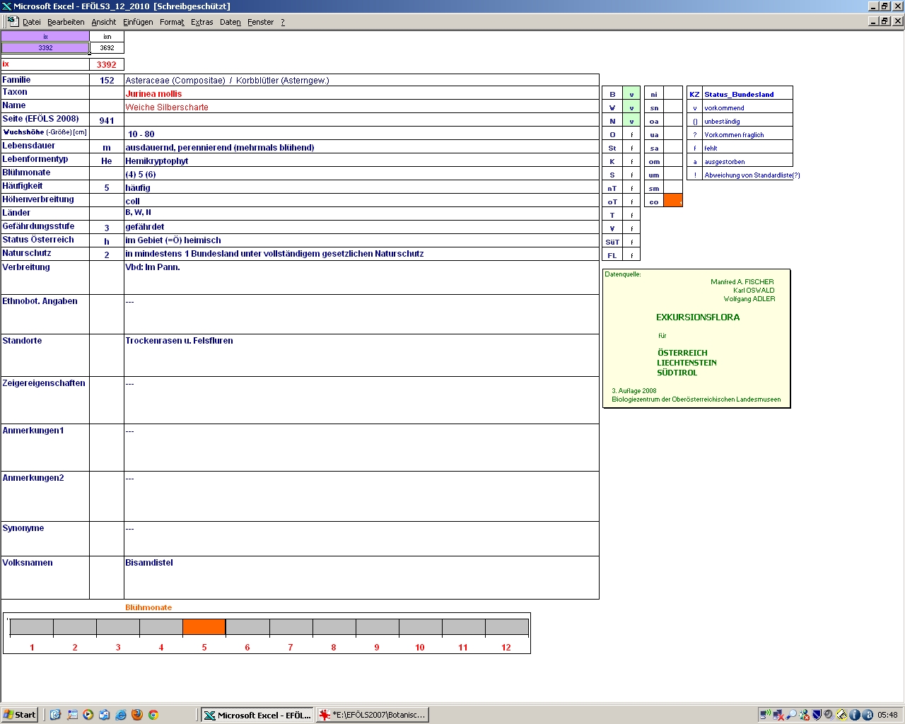Click the 'Vorkommen fraglich' legend entry
The height and width of the screenshot is (724, 905).
(x=734, y=134)
